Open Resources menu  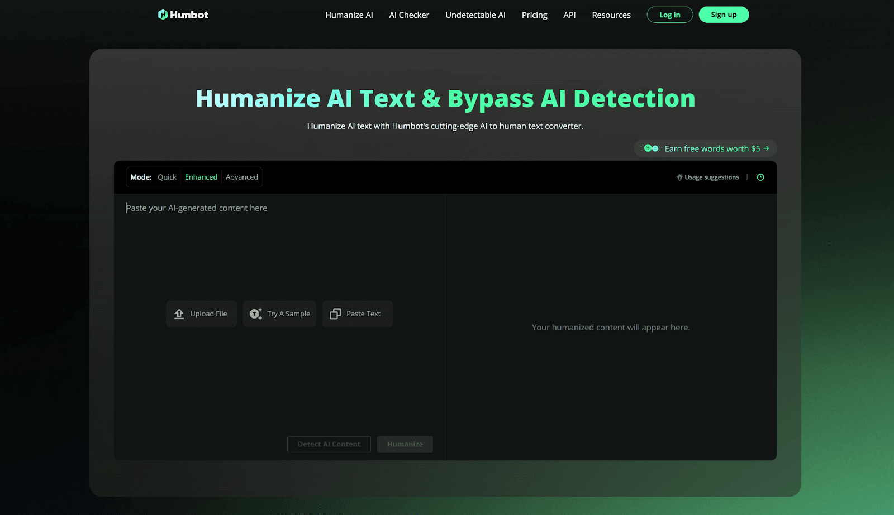611,15
